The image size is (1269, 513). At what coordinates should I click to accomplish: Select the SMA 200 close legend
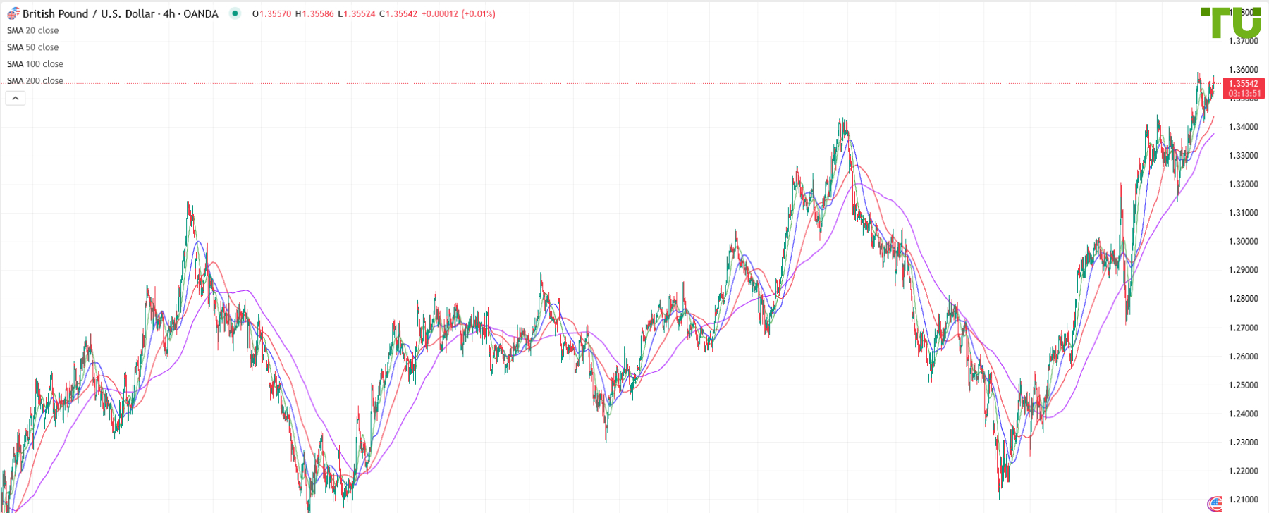[x=35, y=81]
